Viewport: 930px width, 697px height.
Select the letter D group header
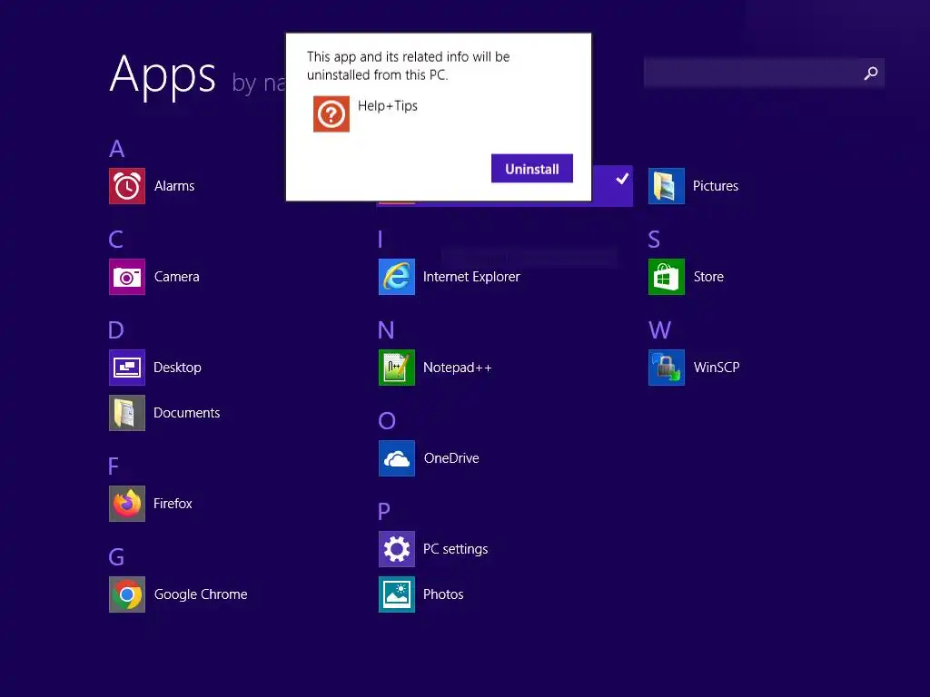click(116, 330)
